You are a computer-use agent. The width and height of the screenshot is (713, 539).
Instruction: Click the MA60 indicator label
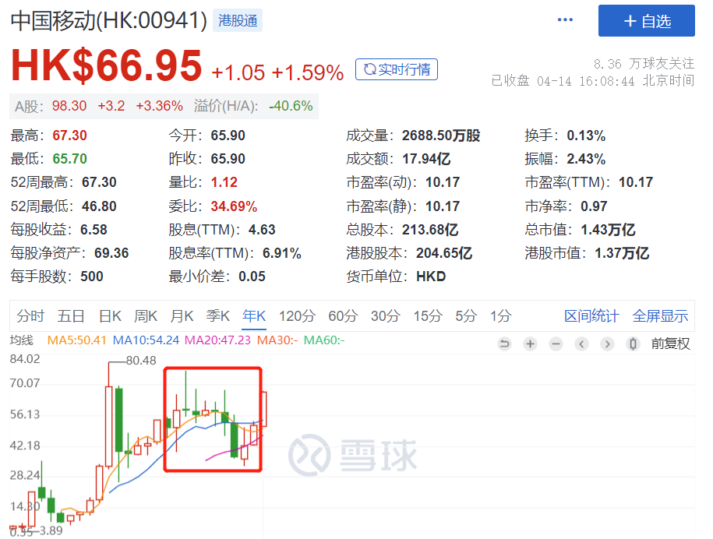[324, 340]
